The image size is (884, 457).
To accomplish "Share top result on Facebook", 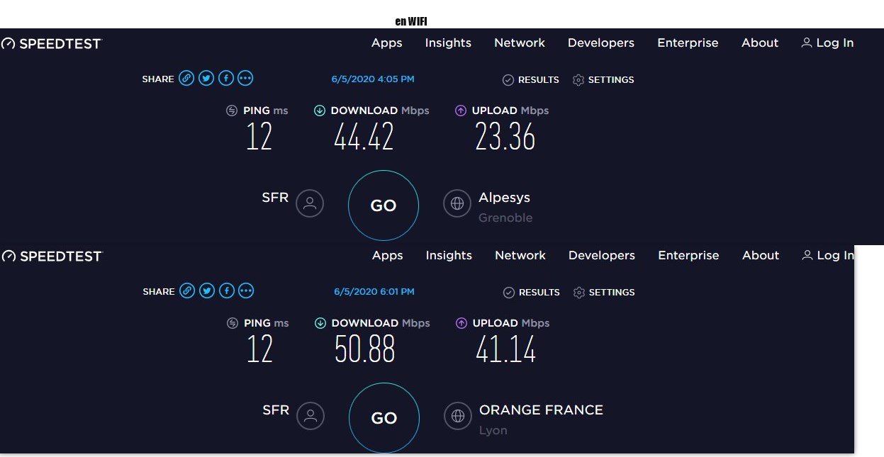I will pyautogui.click(x=226, y=79).
